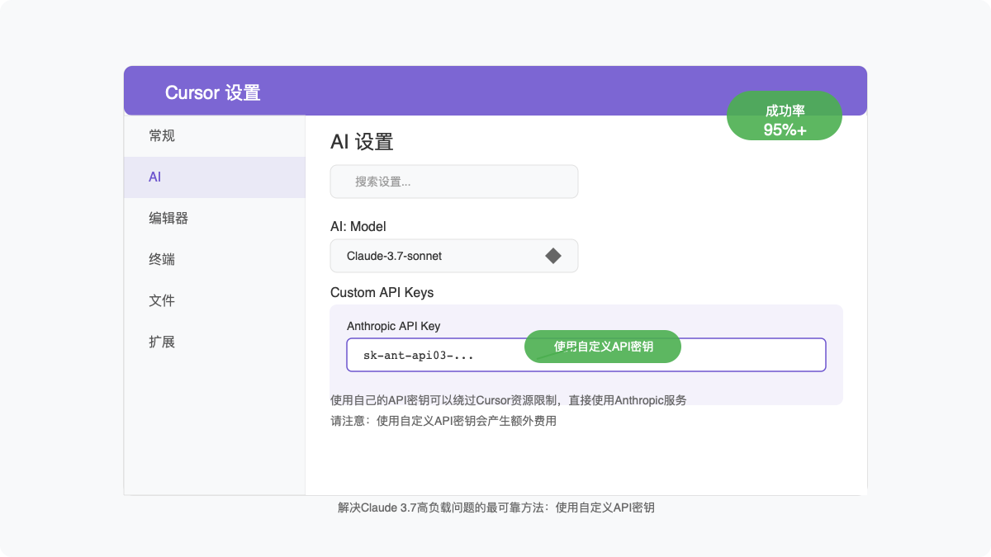Screen dimensions: 991x557
Task: Switch to the 扩展 settings section
Action: tap(215, 342)
